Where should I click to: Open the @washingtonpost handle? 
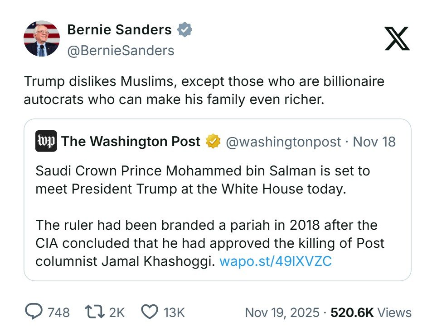pos(283,142)
